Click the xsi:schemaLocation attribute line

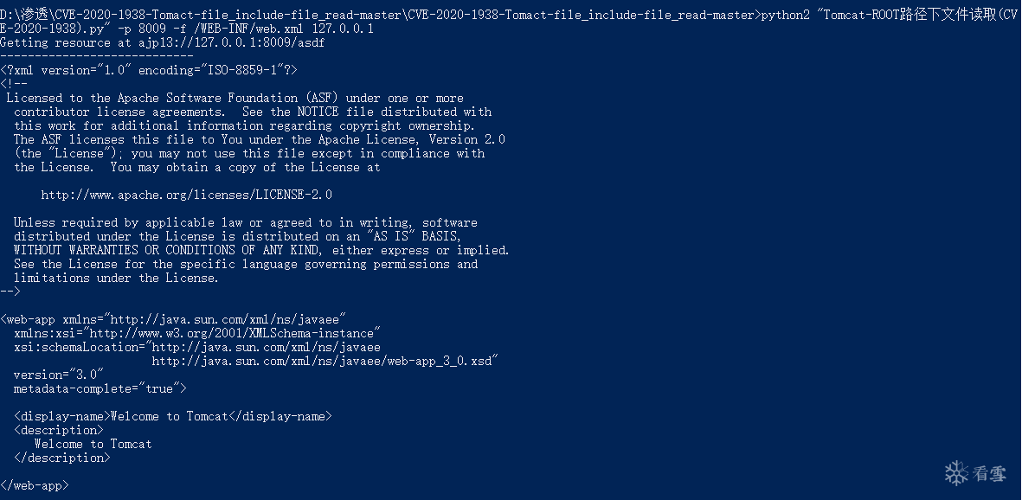pos(196,347)
